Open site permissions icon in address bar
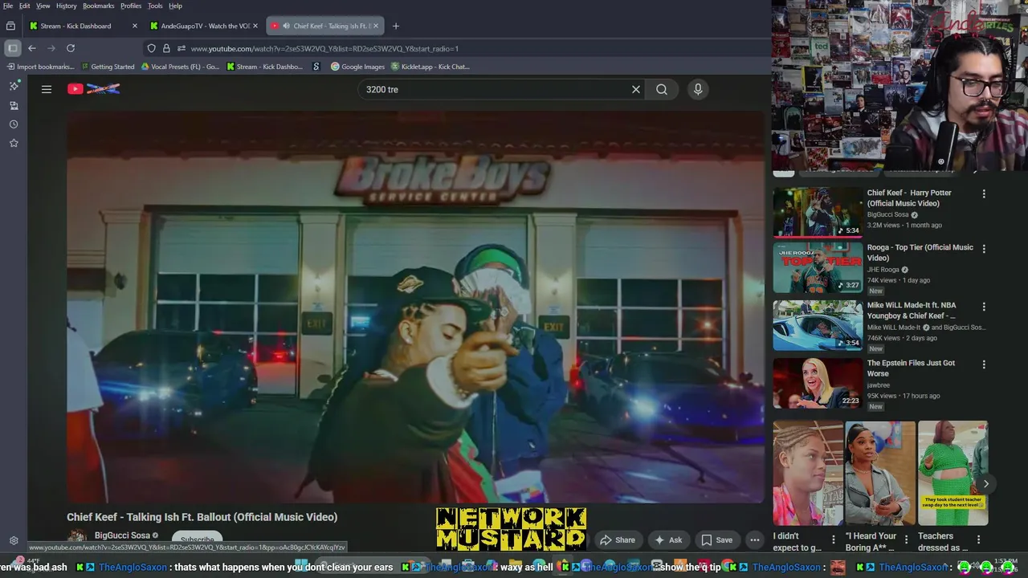 click(x=182, y=48)
